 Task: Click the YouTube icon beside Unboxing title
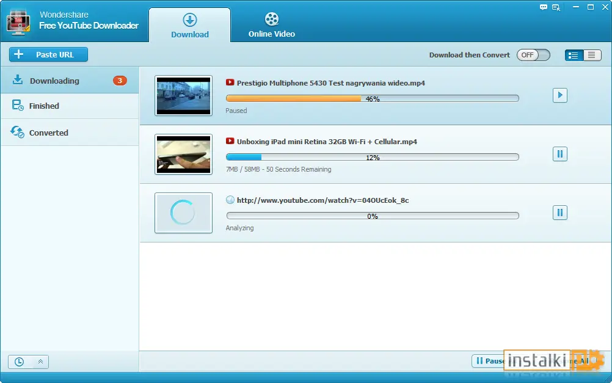tap(230, 141)
